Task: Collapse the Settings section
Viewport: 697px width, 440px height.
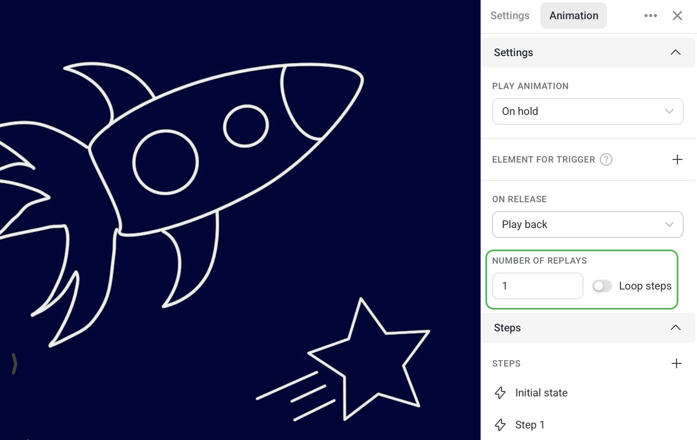Action: click(x=675, y=52)
